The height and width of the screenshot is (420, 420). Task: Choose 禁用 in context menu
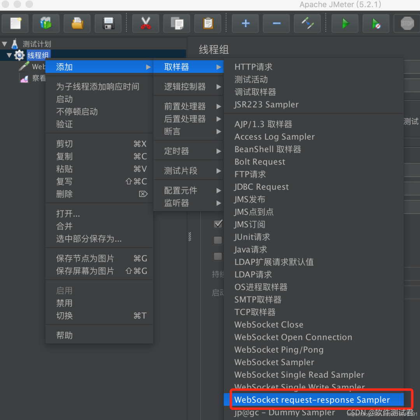[x=99, y=303]
